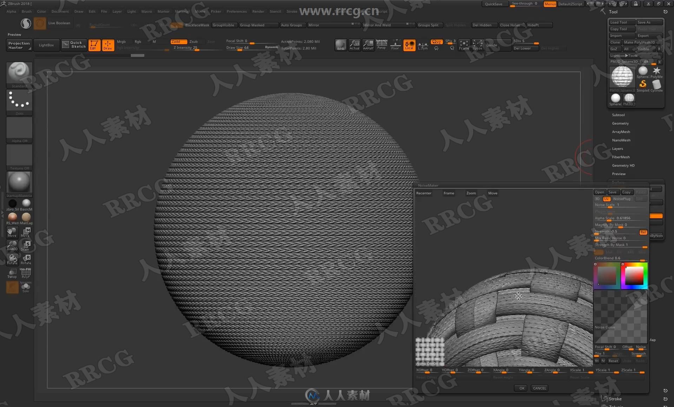Toggle Local symmetry icon
Image resolution: width=674 pixels, height=407 pixels.
tap(409, 45)
